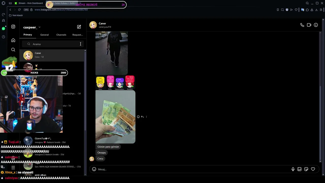Image resolution: width=325 pixels, height=183 pixels.
Task: Select the 'Orospu' message bubble
Action: click(102, 152)
